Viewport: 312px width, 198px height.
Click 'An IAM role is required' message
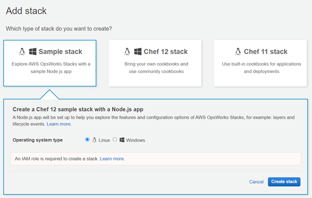[x=56, y=159]
